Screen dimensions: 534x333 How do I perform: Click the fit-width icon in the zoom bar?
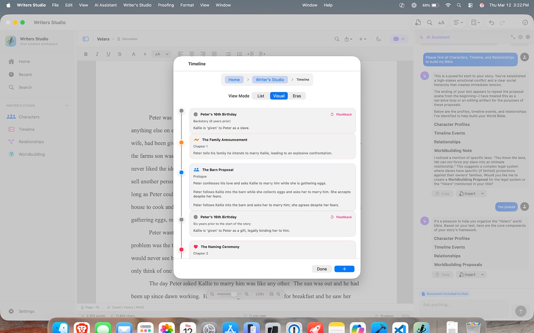[x=272, y=294]
